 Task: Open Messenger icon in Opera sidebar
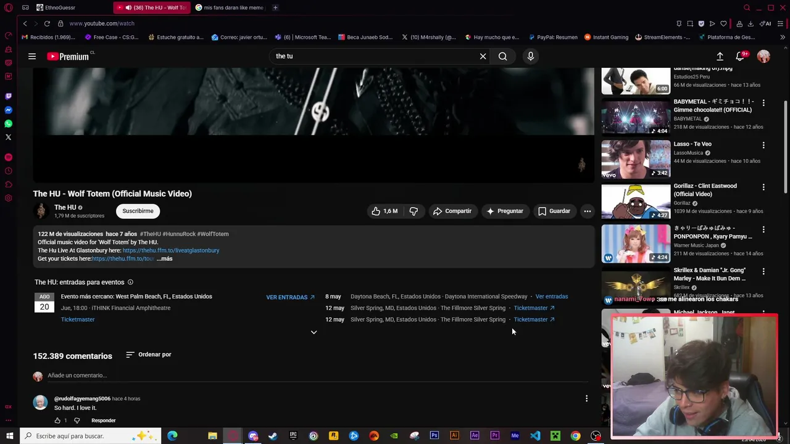coord(8,110)
